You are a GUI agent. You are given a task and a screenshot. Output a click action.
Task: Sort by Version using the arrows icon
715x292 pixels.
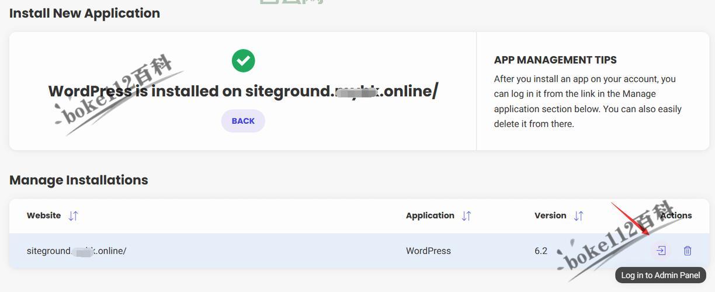click(578, 215)
